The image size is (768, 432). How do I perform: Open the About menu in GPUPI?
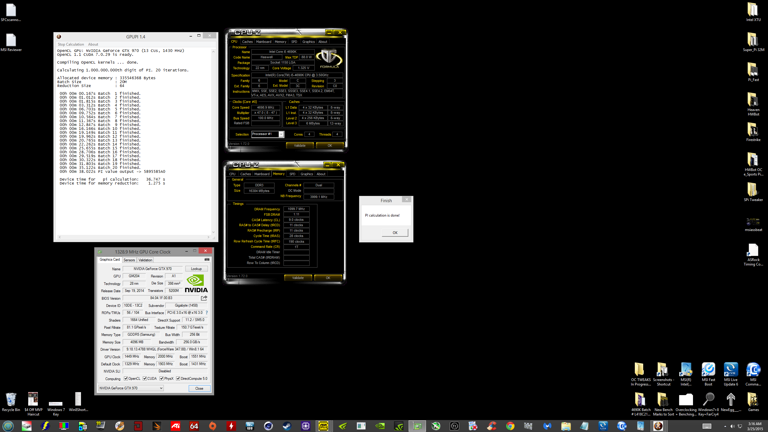click(x=93, y=44)
